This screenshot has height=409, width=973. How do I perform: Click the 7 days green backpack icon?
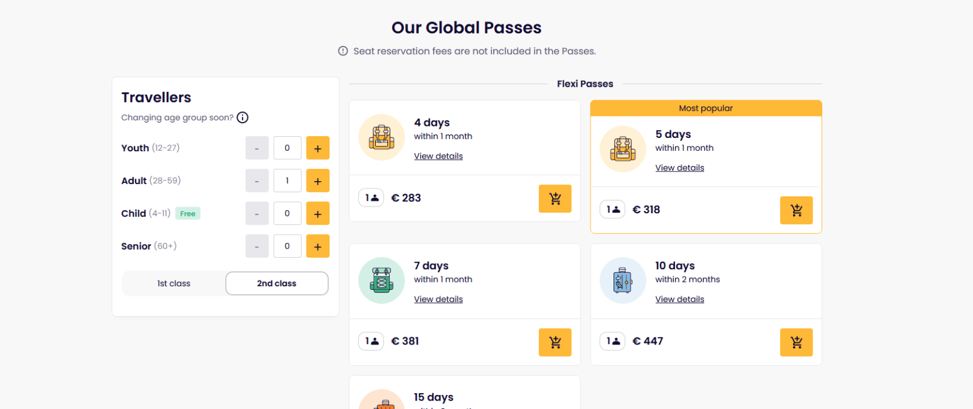tap(381, 281)
